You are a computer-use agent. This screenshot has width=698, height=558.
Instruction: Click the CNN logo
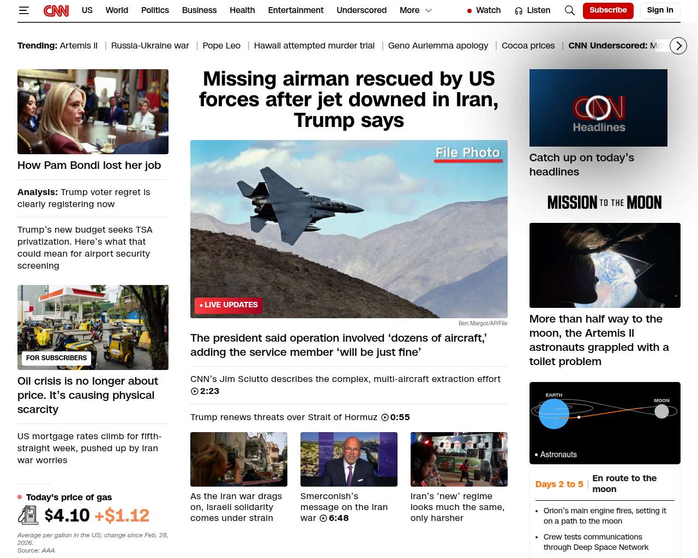click(x=56, y=10)
